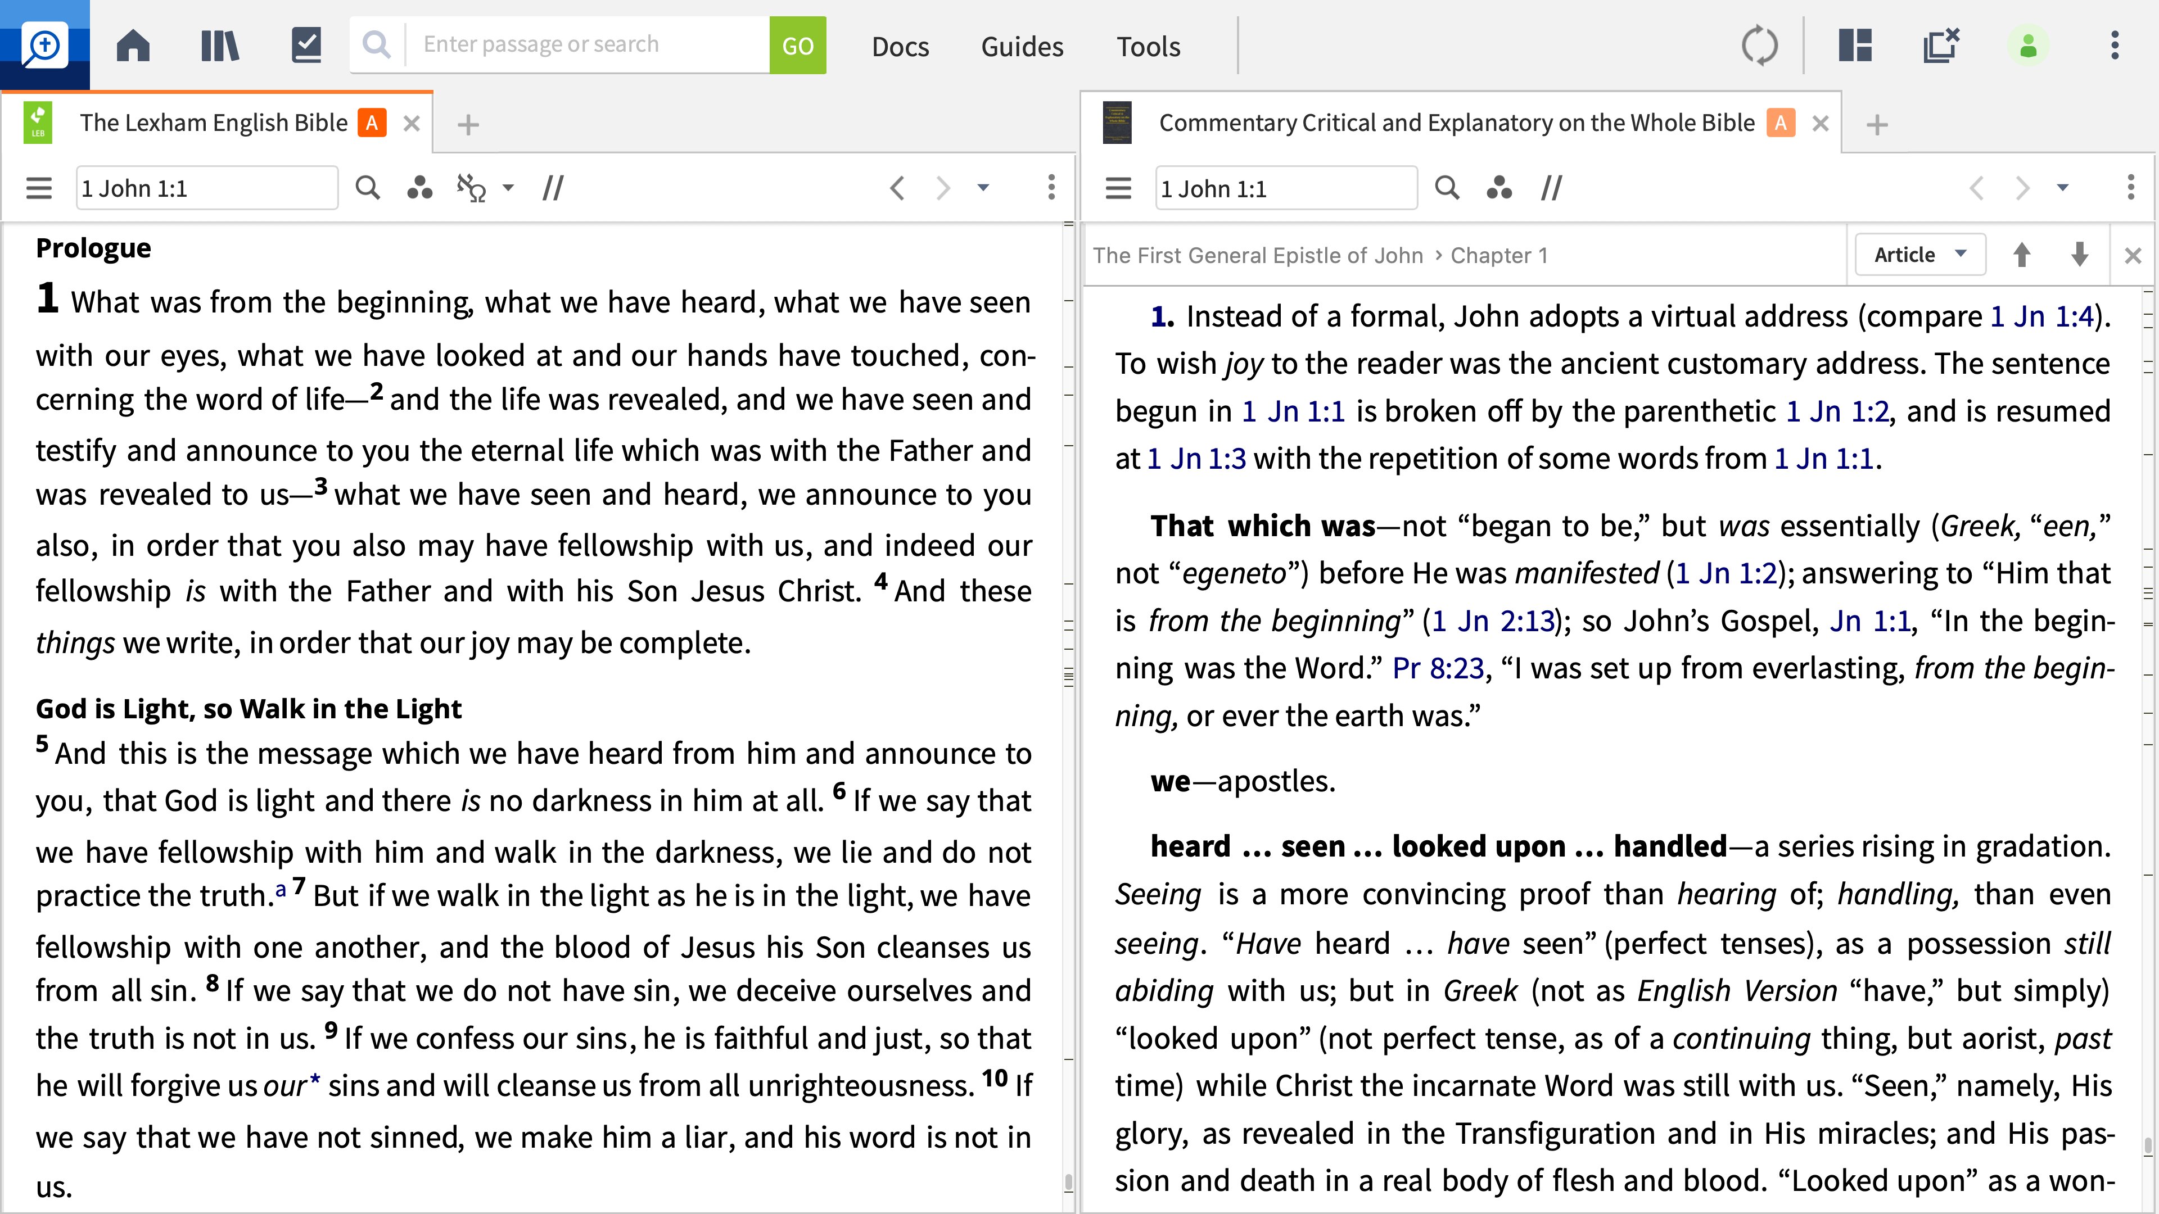Jump to previous article with up arrow
This screenshot has width=2159, height=1214.
[x=2022, y=255]
